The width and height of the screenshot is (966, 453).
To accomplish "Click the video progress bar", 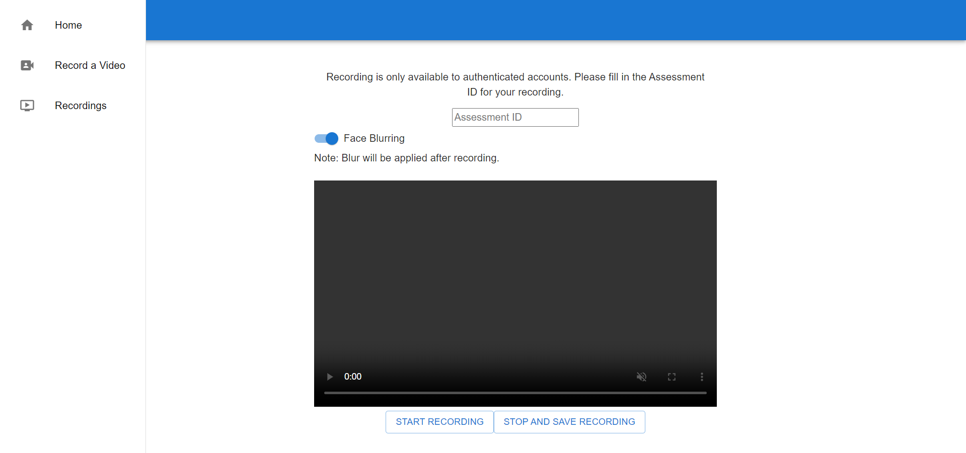I will tap(515, 393).
